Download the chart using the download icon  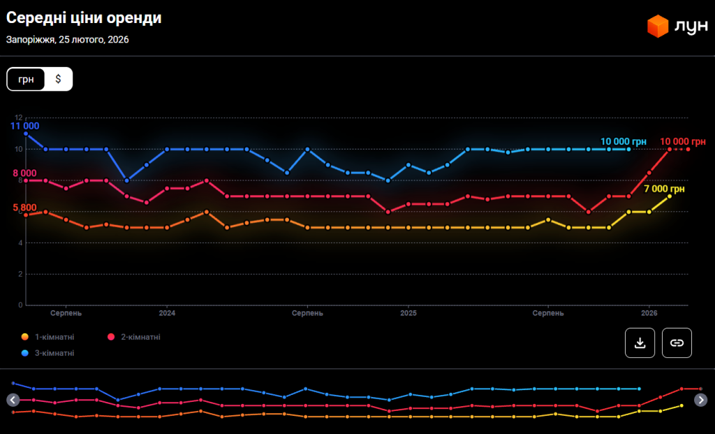(640, 342)
